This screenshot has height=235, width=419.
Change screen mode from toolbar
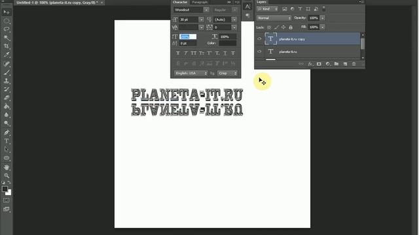(x=7, y=210)
